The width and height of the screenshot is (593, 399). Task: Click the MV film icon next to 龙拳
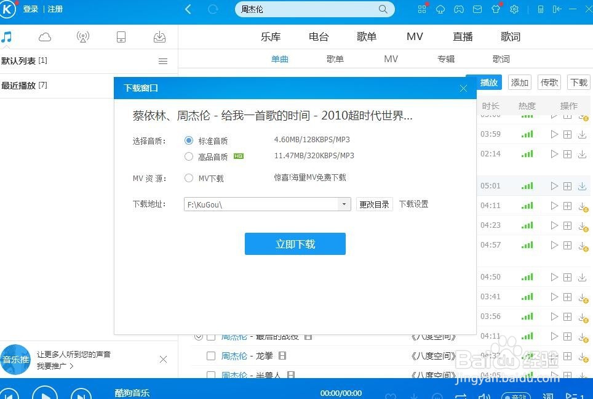tap(282, 356)
